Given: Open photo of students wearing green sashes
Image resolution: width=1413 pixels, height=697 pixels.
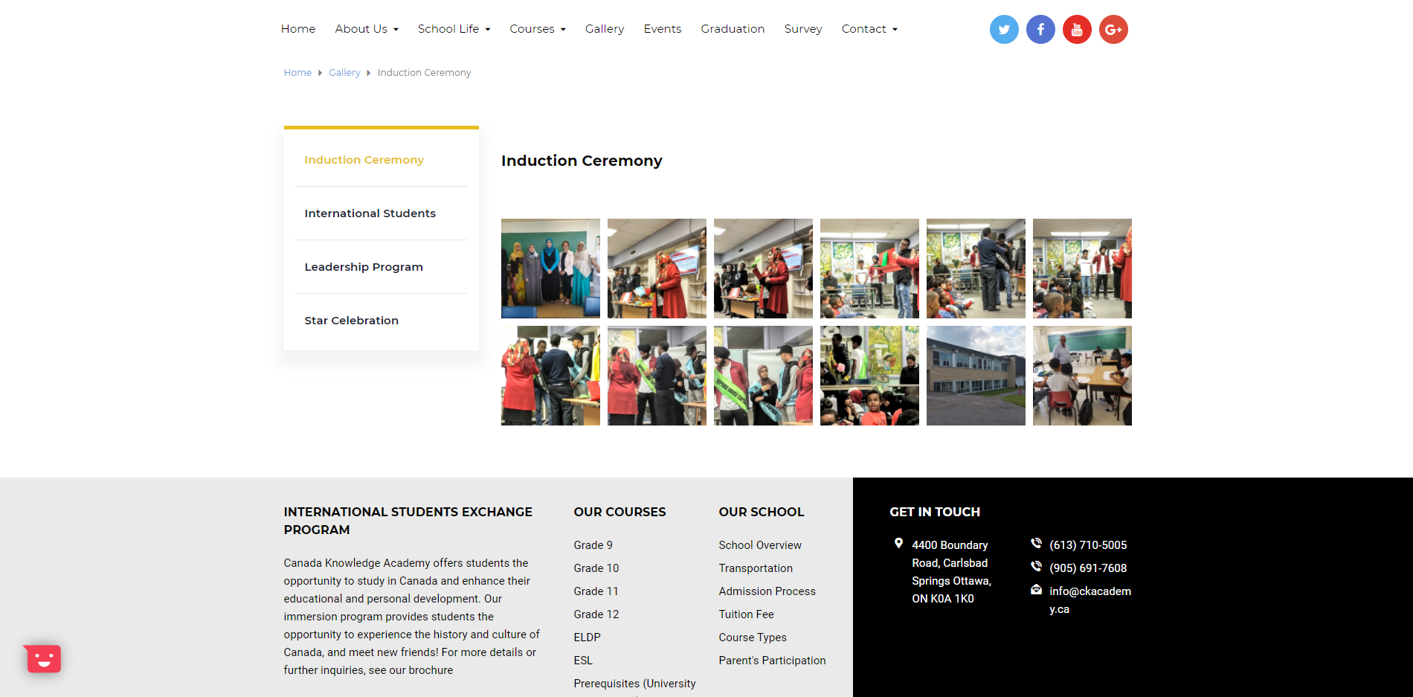Looking at the screenshot, I should click(763, 376).
